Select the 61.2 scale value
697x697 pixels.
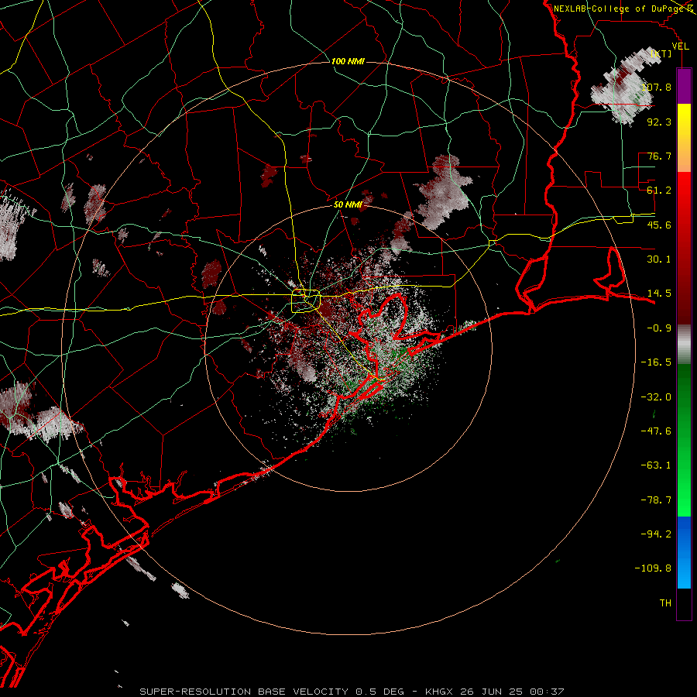click(659, 191)
